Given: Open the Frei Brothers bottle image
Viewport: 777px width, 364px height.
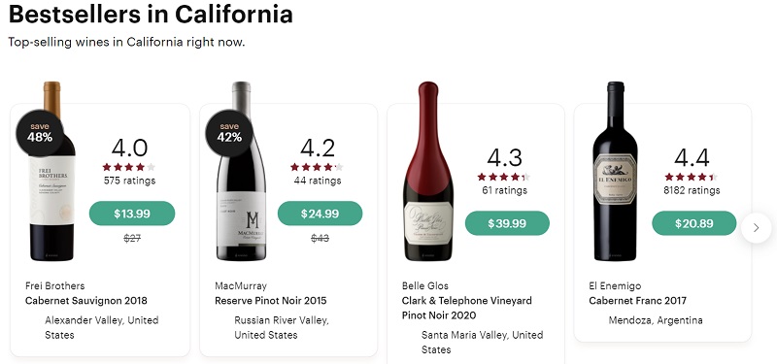Looking at the screenshot, I should click(52, 171).
